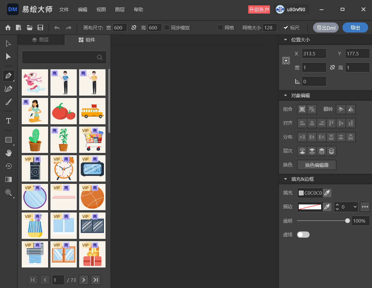Screen dimensions: 372x288
Task: Click the stroke color swatch
Action: (x=310, y=207)
